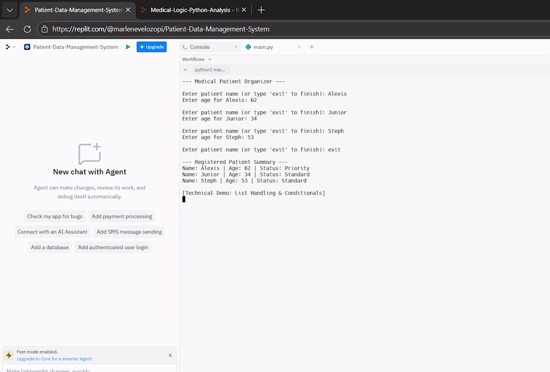Click the Alexis Priority status line
The height and width of the screenshot is (372, 550).
(x=246, y=168)
